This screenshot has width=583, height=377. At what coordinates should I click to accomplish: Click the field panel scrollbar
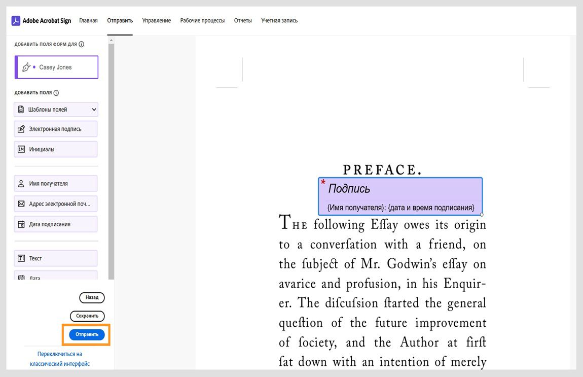[x=111, y=161]
